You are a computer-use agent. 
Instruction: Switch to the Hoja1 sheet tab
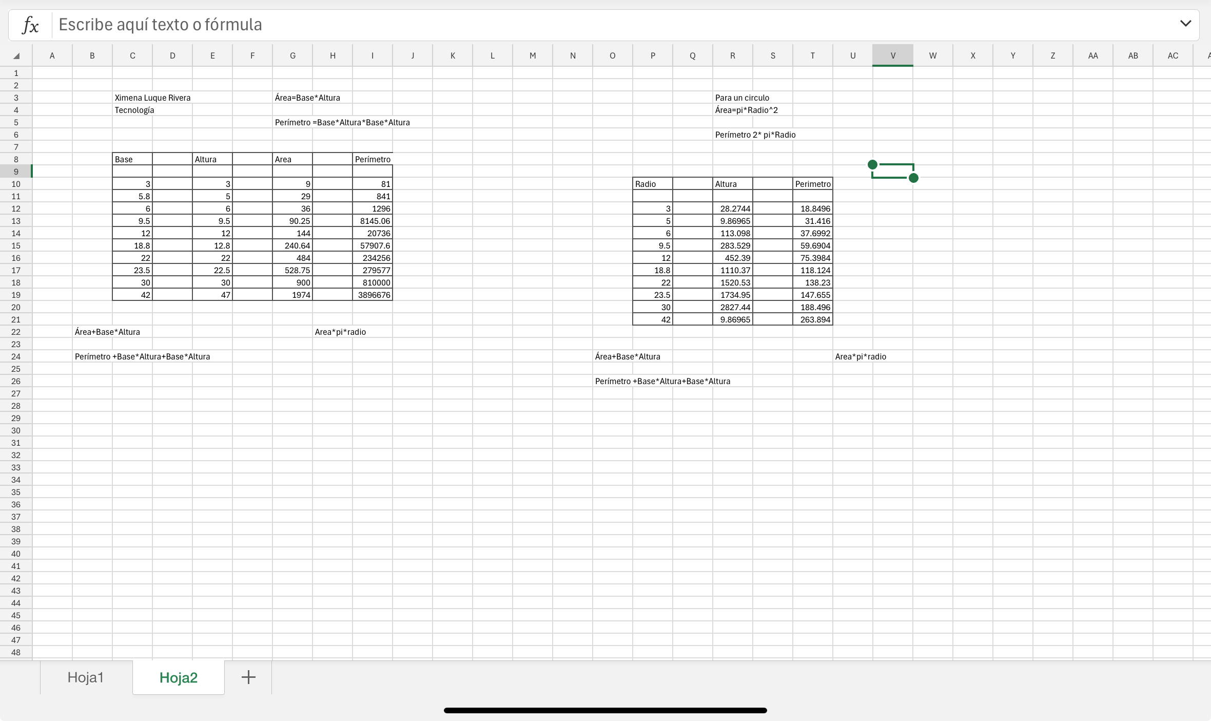coord(86,677)
